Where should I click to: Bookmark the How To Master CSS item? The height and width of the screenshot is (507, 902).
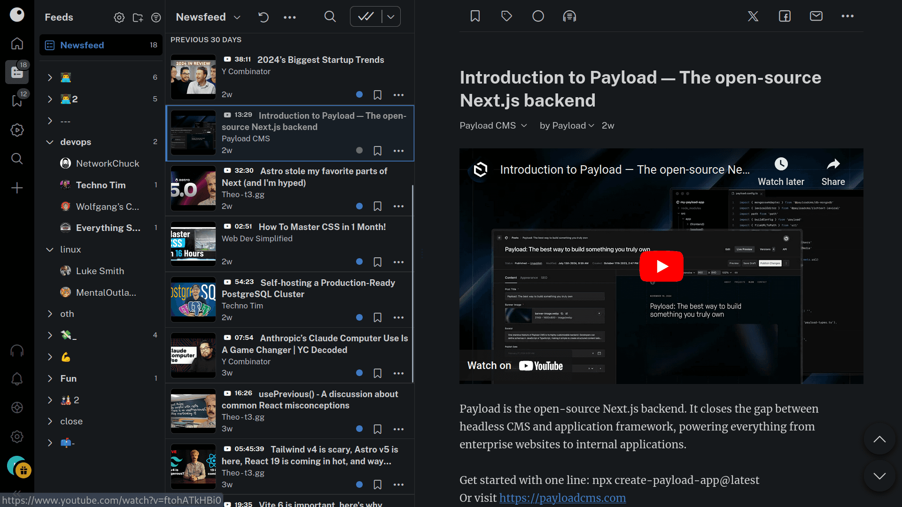[377, 262]
